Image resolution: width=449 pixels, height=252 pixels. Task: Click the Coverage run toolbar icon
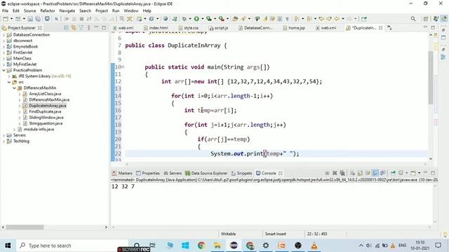click(x=209, y=19)
